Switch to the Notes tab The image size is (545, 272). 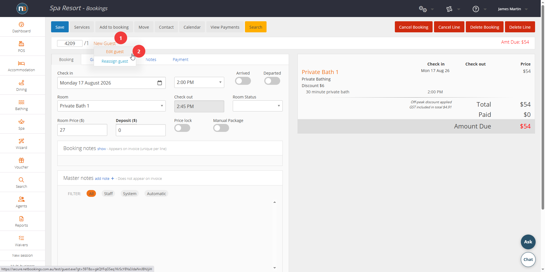tap(151, 60)
